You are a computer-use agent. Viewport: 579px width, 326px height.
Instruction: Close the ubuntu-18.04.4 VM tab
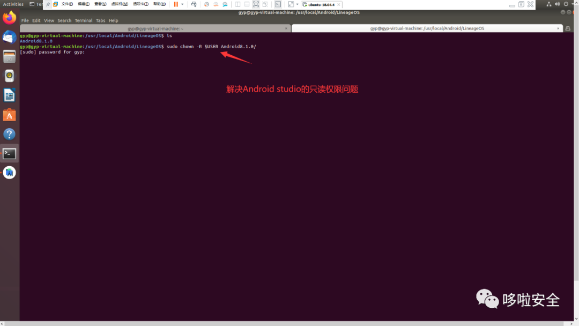[x=339, y=5]
